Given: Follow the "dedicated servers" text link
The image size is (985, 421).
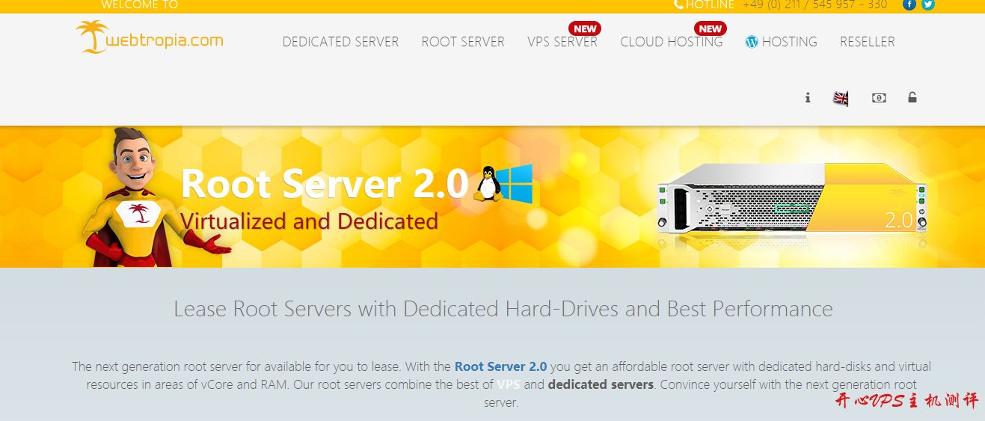Looking at the screenshot, I should pyautogui.click(x=601, y=384).
